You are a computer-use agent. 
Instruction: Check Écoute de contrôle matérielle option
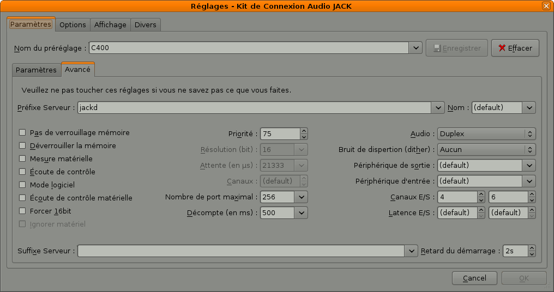click(x=22, y=198)
